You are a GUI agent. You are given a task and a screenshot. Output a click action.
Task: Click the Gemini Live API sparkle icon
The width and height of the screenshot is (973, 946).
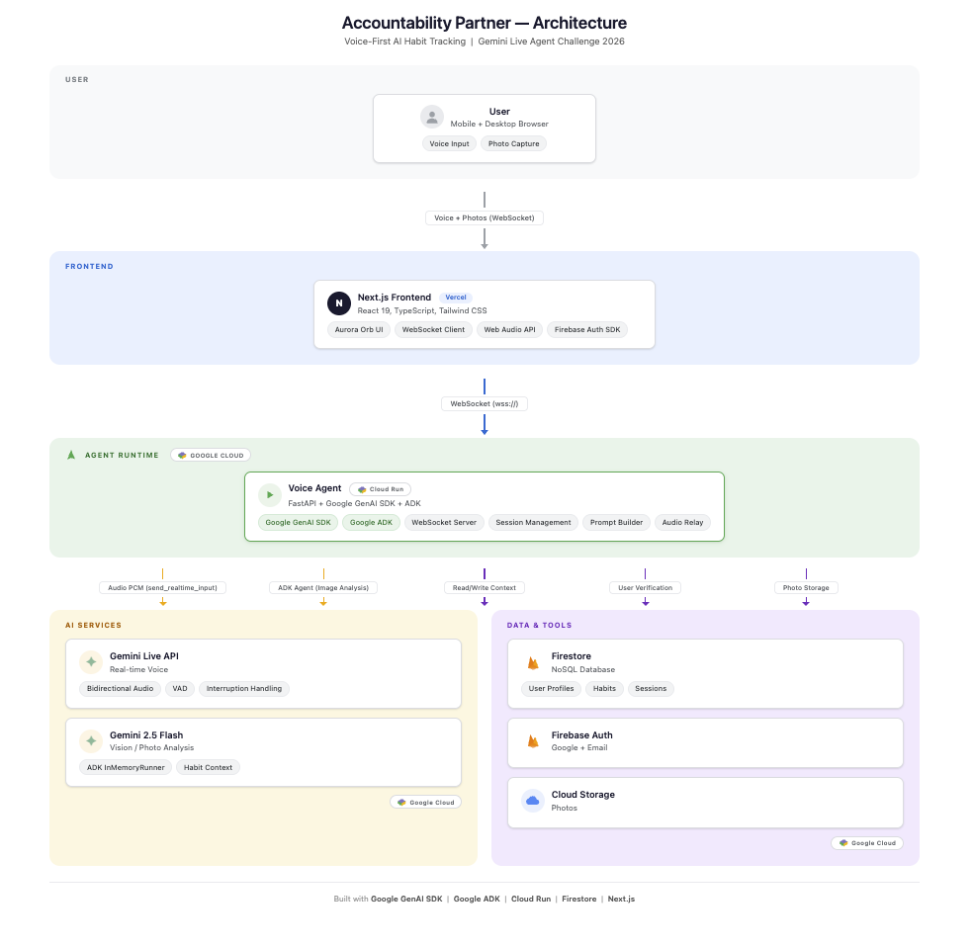tap(91, 662)
